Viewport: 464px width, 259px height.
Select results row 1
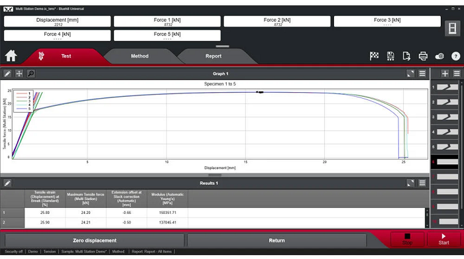point(213,213)
